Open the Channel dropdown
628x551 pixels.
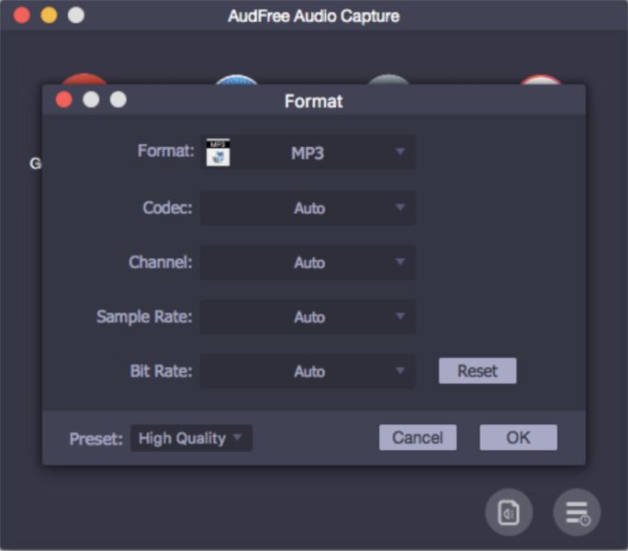(x=308, y=262)
